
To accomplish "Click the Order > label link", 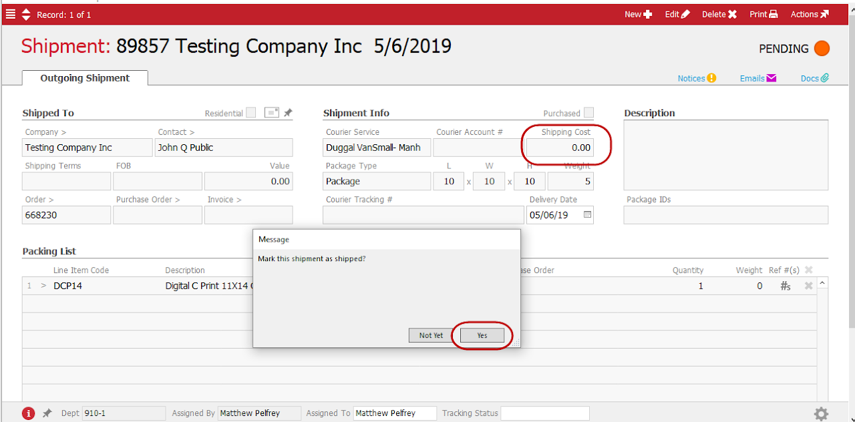I will [39, 200].
